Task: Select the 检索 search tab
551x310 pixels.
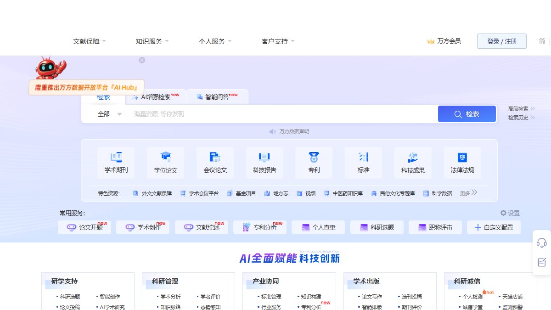Action: click(x=103, y=98)
